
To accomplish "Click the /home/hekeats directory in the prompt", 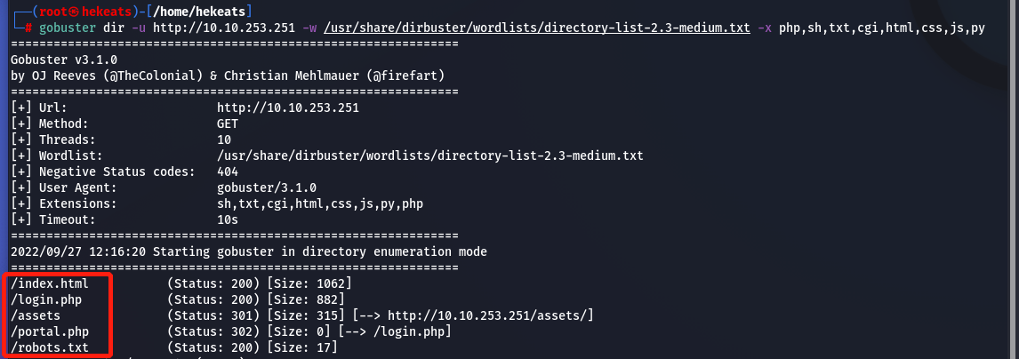I will [203, 10].
